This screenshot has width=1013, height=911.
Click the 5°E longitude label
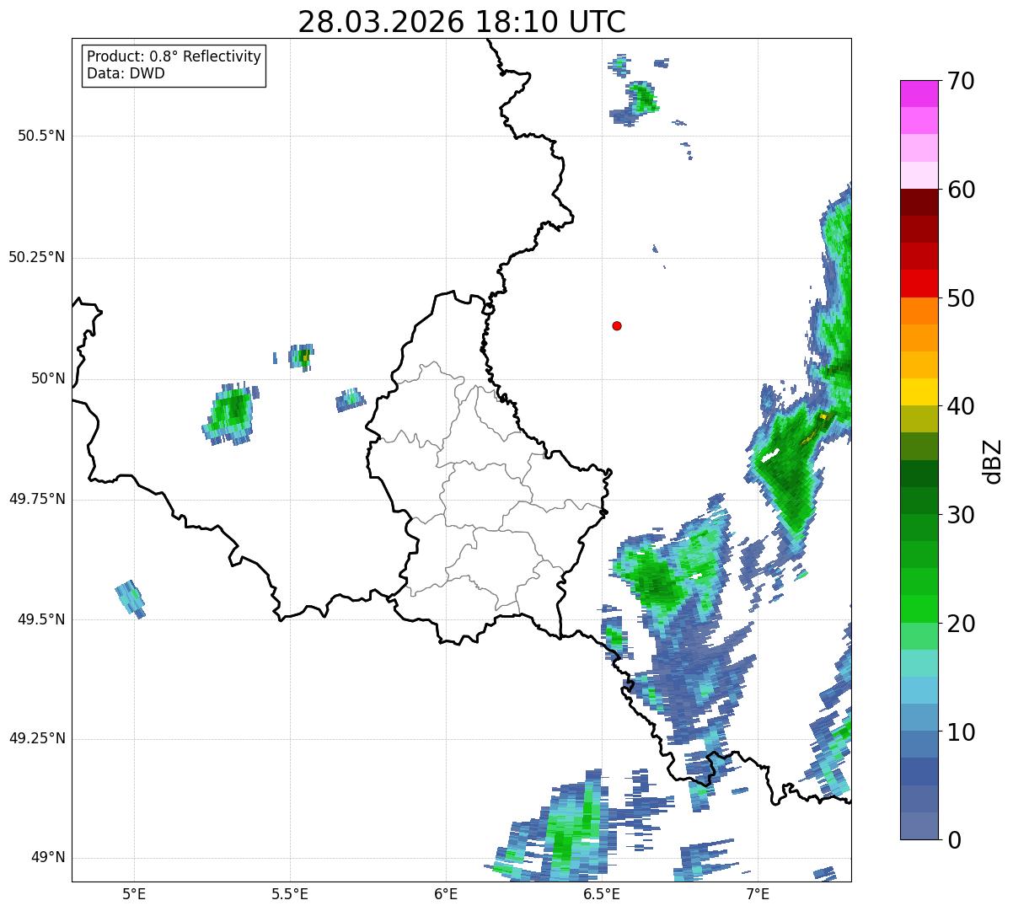pyautogui.click(x=134, y=893)
